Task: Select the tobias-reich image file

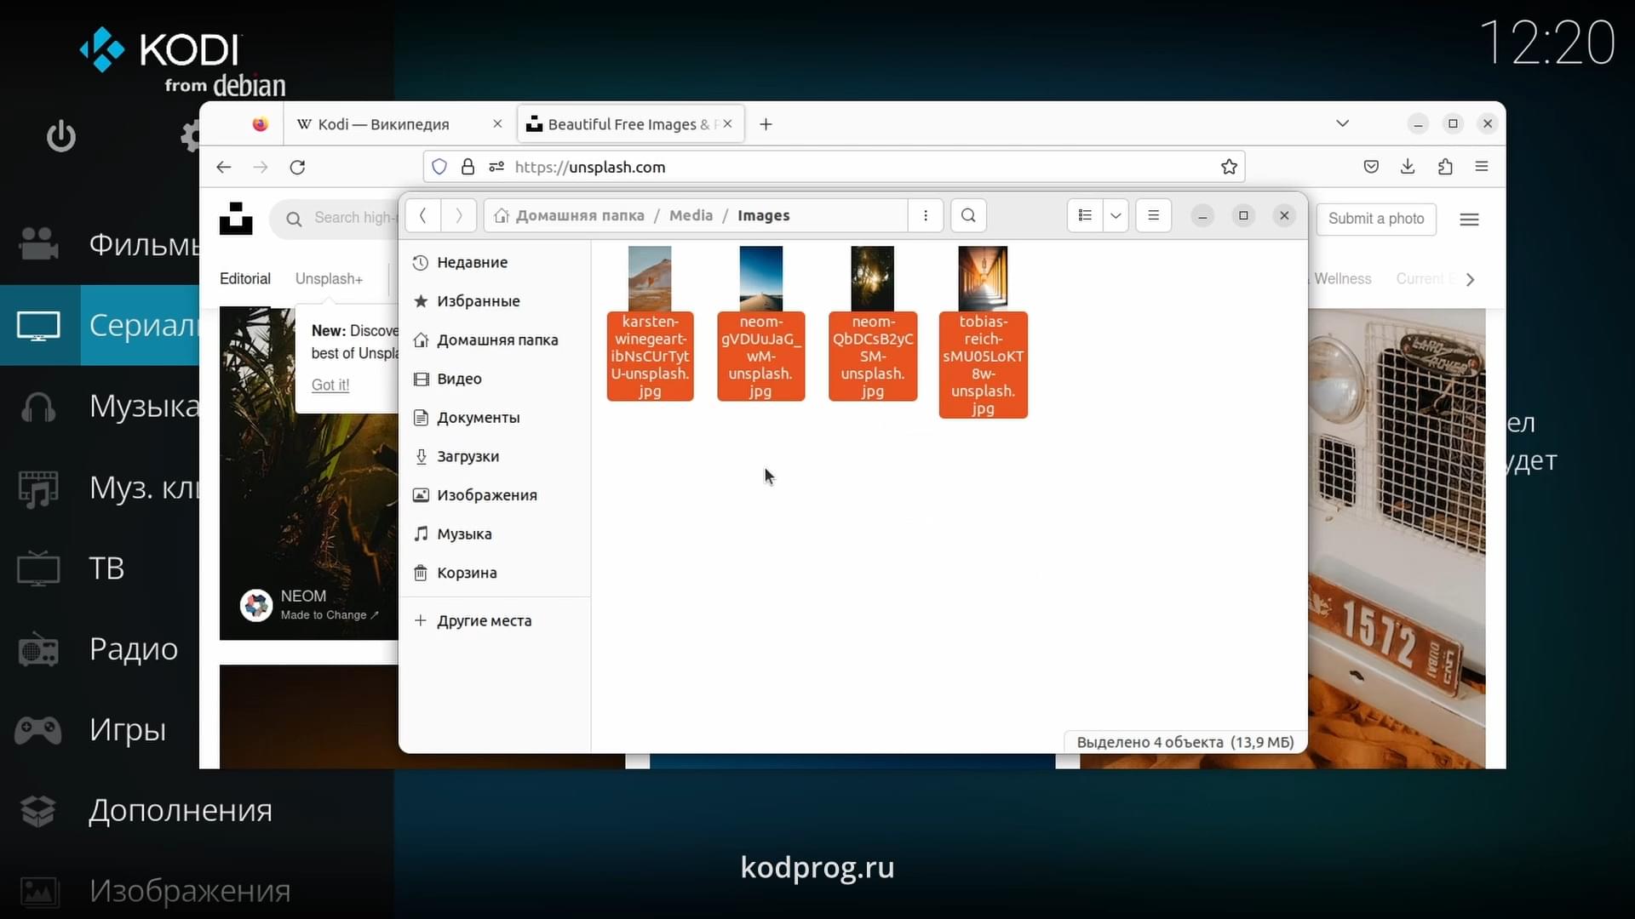Action: click(983, 332)
